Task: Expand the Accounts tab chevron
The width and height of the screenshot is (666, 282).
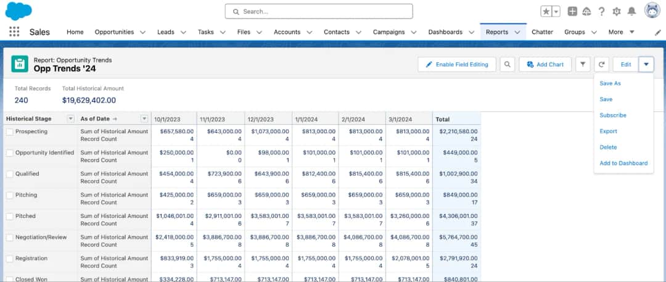Action: point(309,32)
